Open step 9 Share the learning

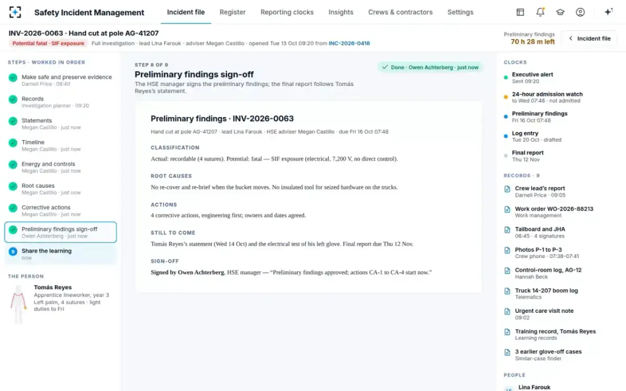click(61, 254)
